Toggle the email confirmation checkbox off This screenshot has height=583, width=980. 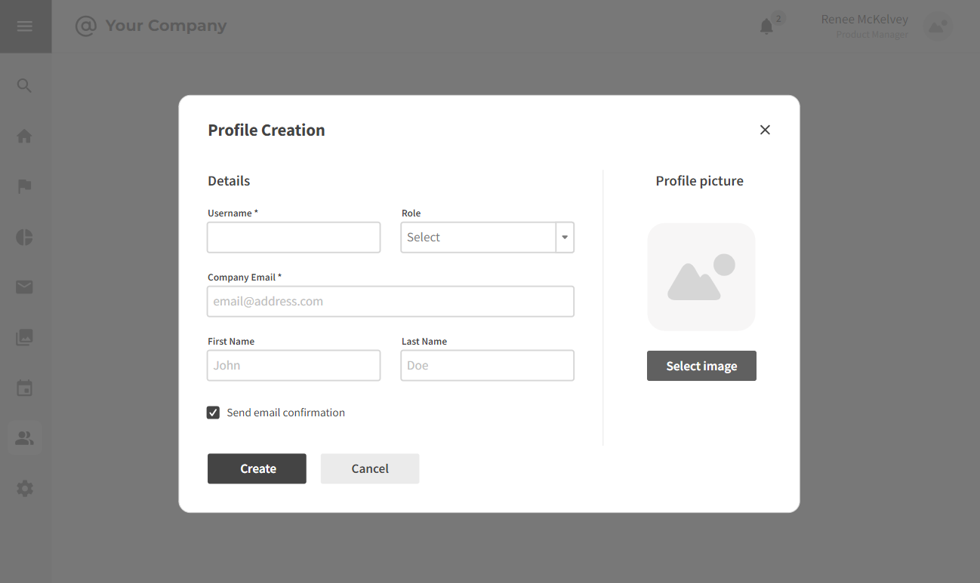pos(213,412)
